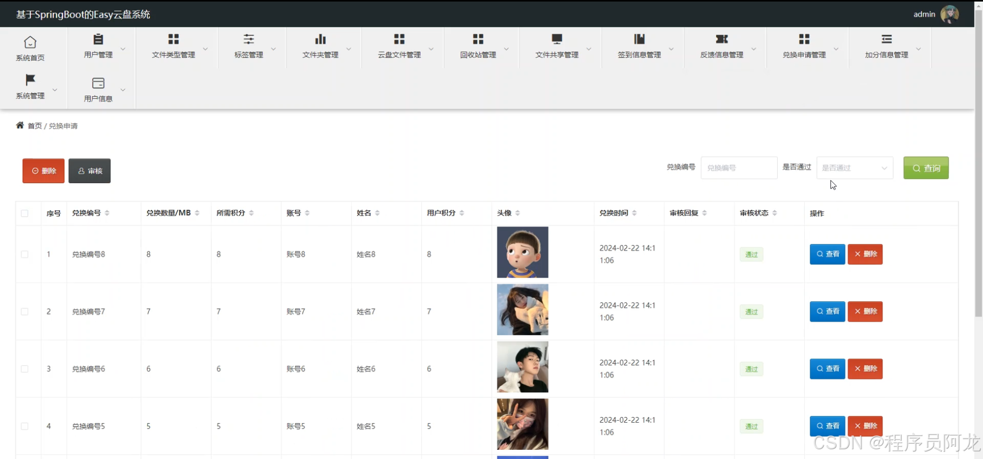Open avatar thumbnail of 姓名8
The width and height of the screenshot is (983, 459).
[x=523, y=252]
